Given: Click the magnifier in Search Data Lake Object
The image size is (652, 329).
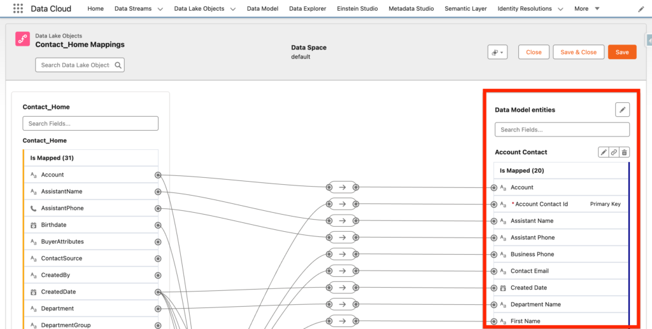Looking at the screenshot, I should 118,65.
